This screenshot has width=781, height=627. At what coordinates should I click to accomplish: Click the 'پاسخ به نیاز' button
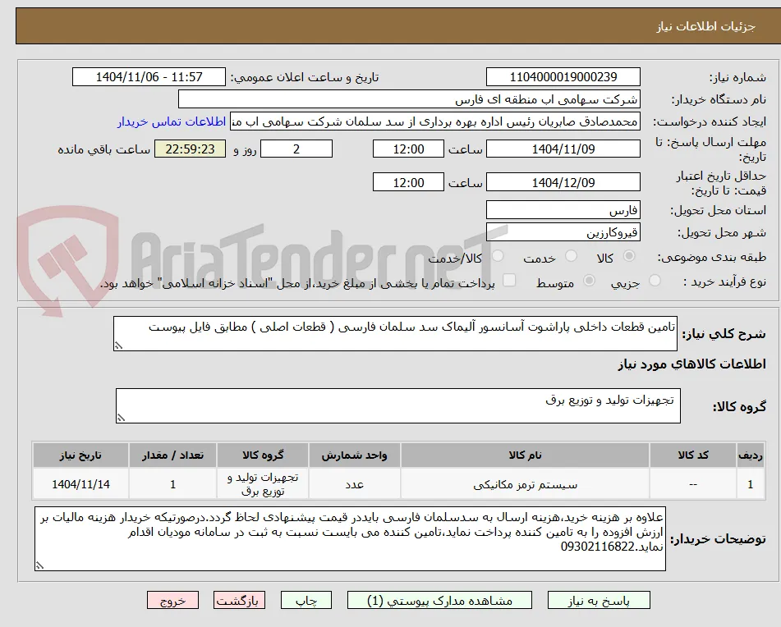coord(599,600)
